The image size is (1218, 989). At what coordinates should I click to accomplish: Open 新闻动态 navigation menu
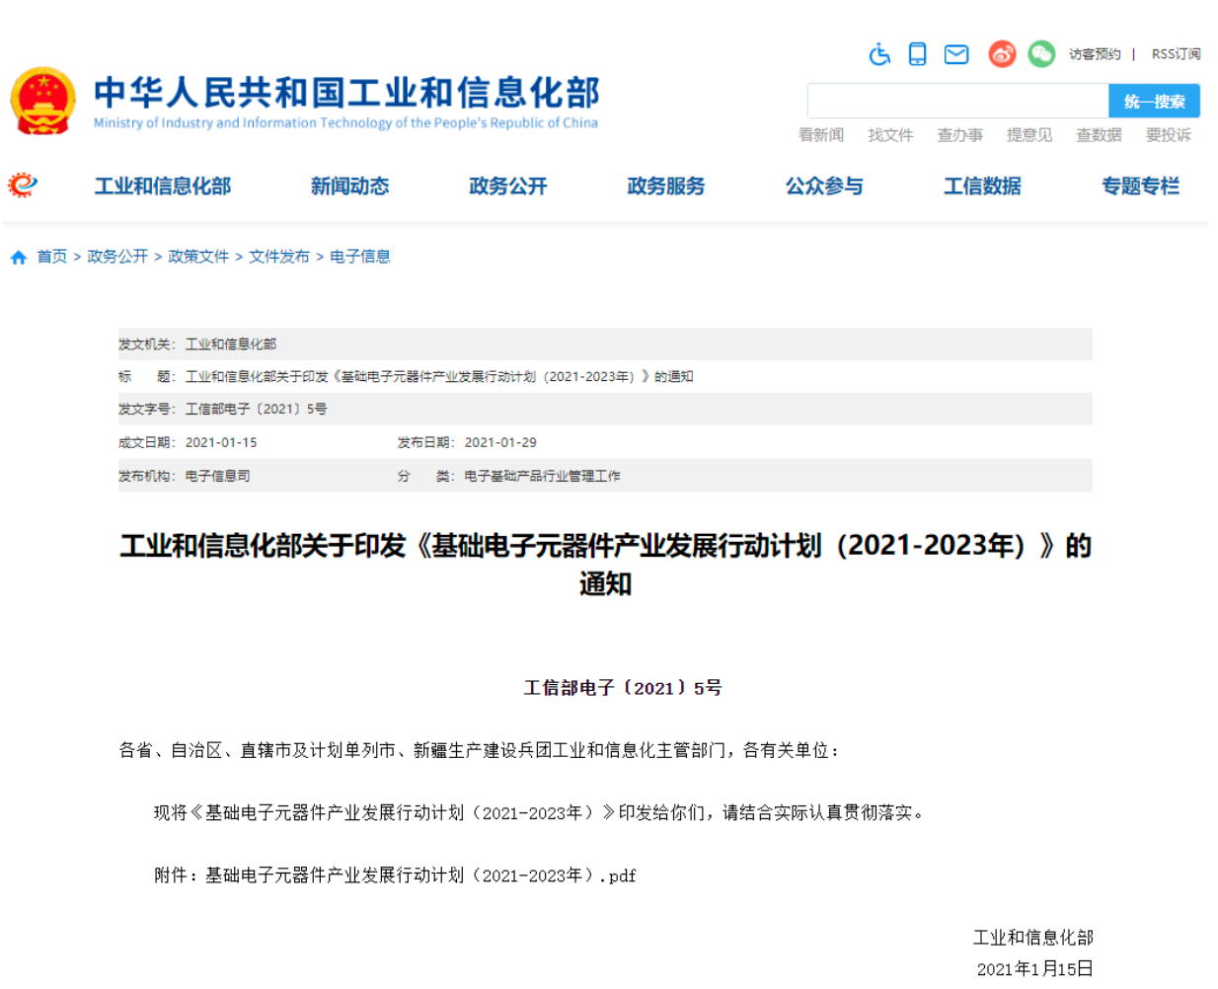point(349,186)
